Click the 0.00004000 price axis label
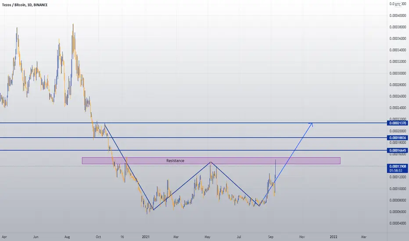Viewport: 409px width, 241px height. coord(398,223)
